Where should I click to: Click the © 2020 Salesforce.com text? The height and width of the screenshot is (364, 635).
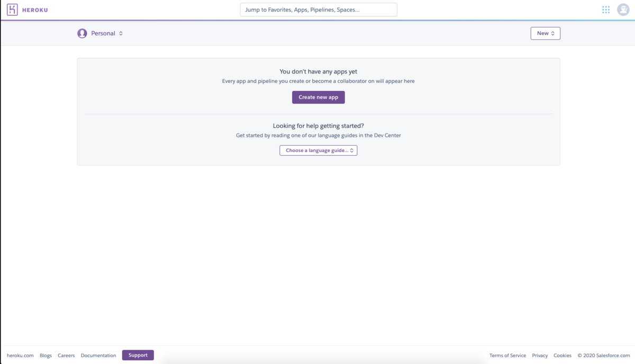pos(604,356)
